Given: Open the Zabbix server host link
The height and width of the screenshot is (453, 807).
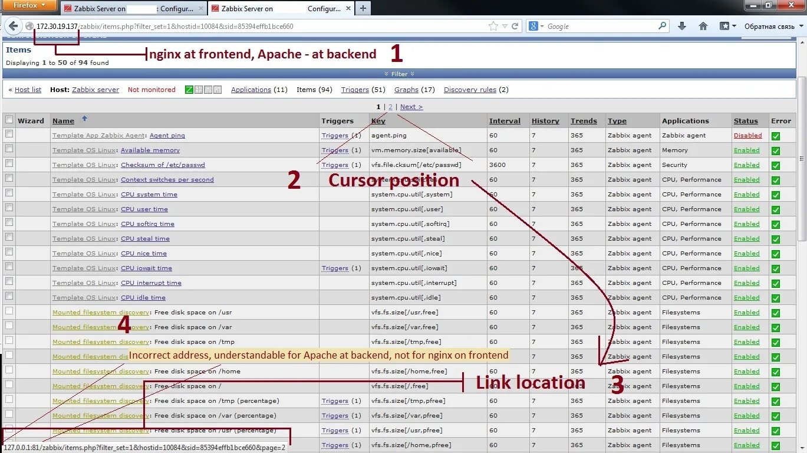Looking at the screenshot, I should tap(95, 90).
